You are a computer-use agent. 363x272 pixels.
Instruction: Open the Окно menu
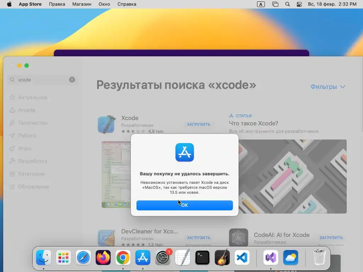(104, 4)
